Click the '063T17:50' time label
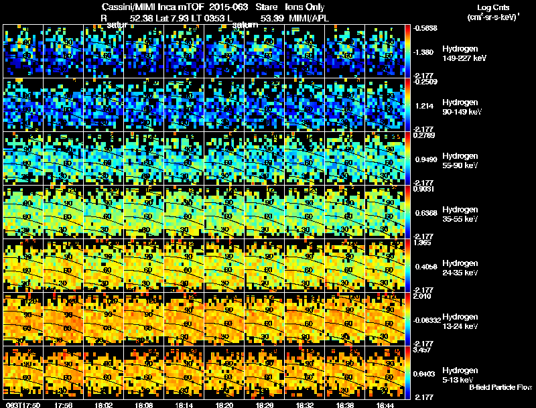 (23, 405)
